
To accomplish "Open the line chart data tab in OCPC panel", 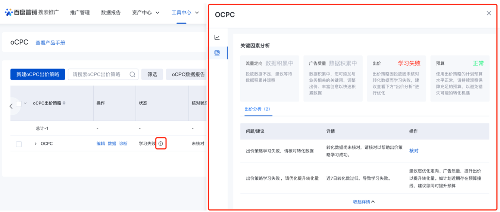I will coord(217,38).
